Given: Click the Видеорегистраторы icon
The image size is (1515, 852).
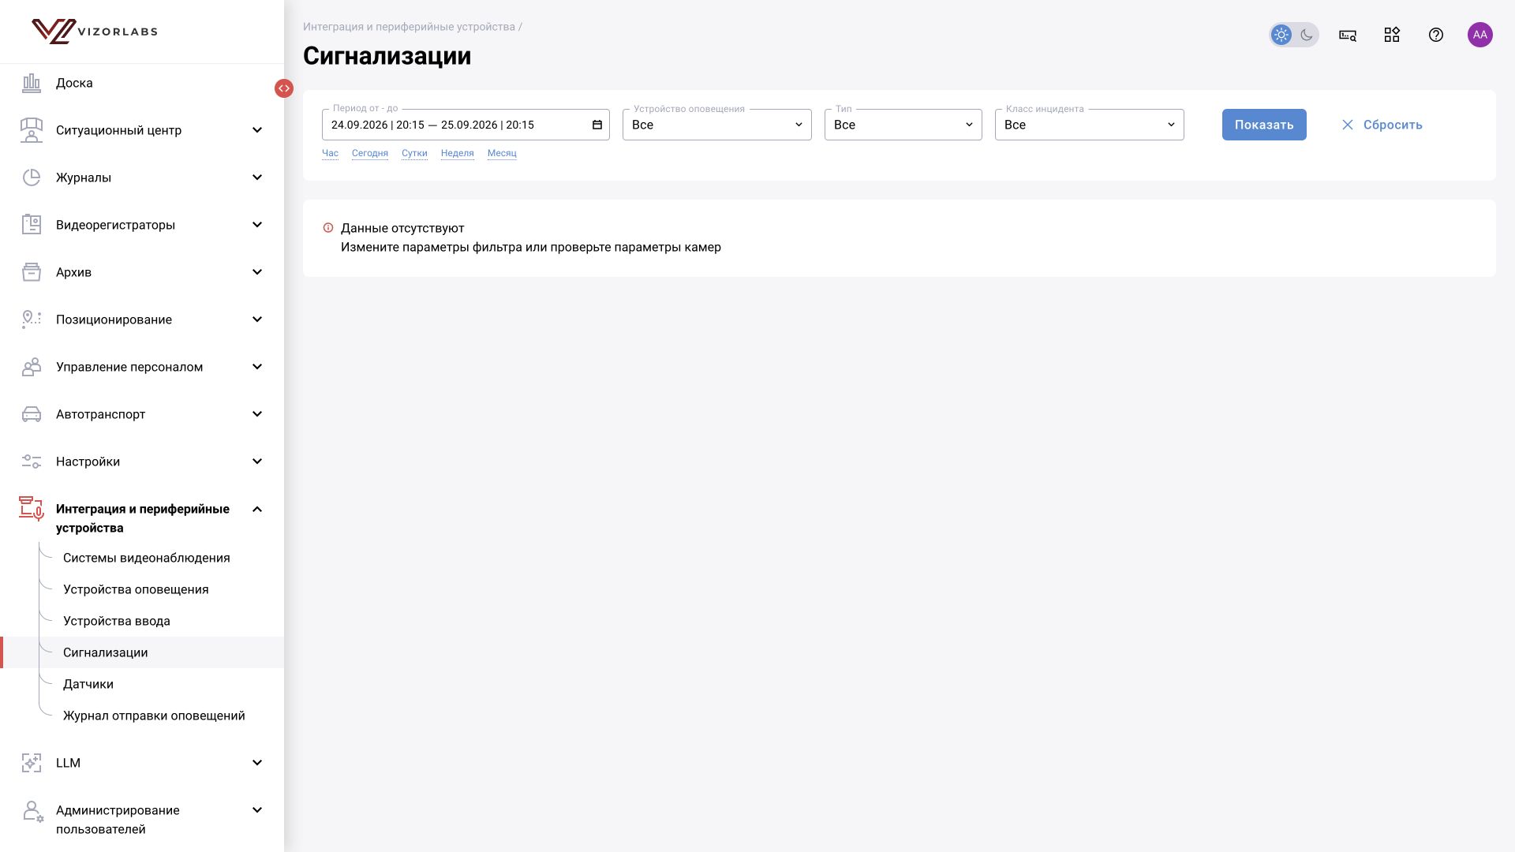Looking at the screenshot, I should tap(32, 225).
